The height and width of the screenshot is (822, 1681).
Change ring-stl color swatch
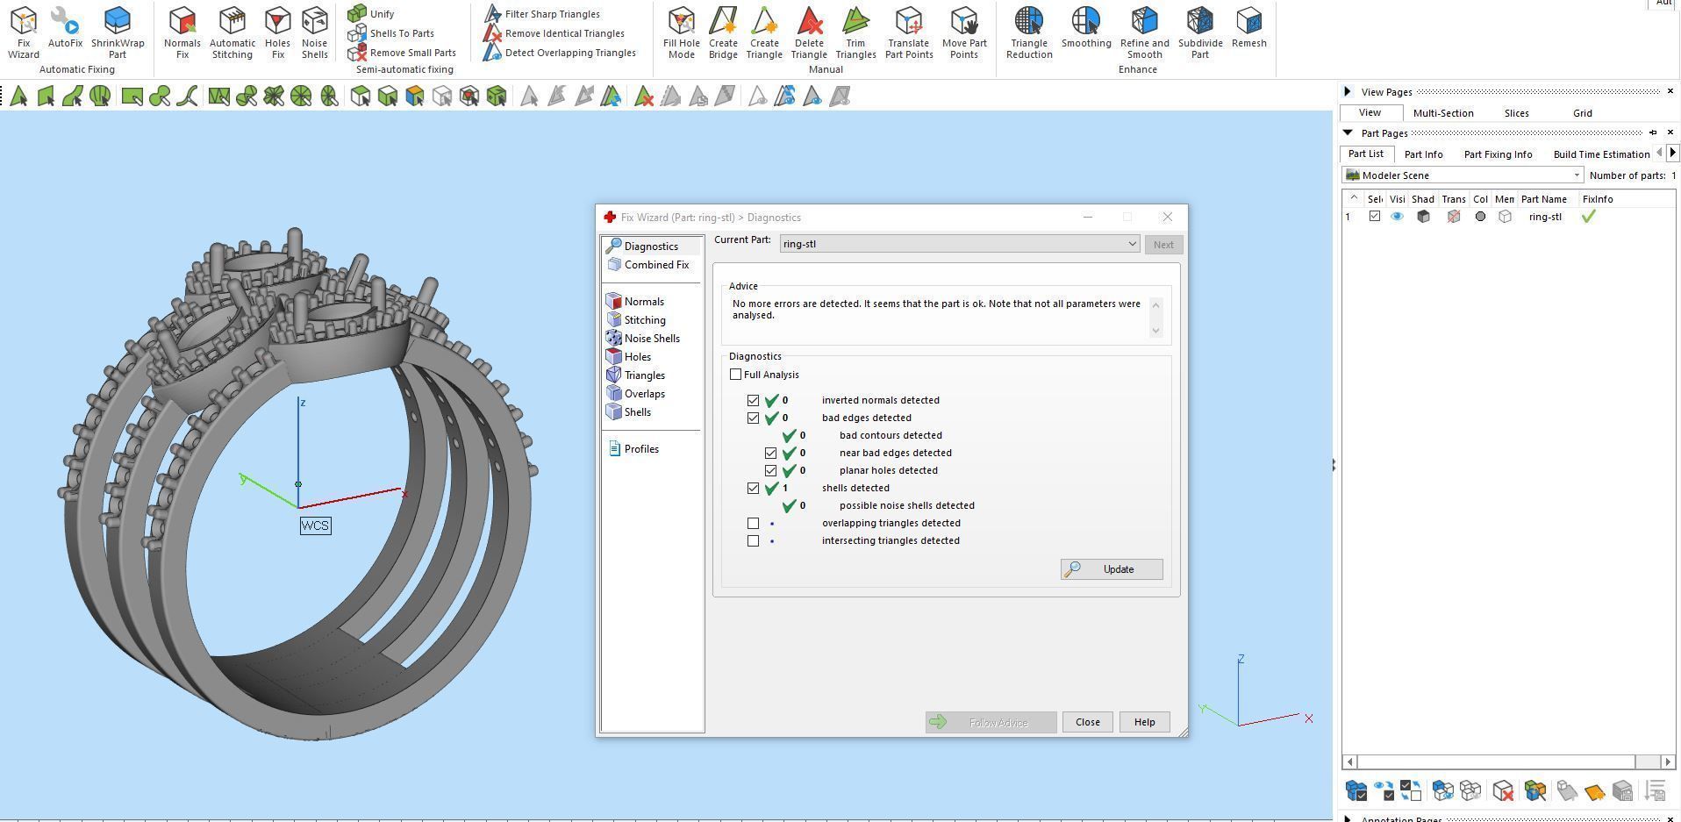[1480, 217]
